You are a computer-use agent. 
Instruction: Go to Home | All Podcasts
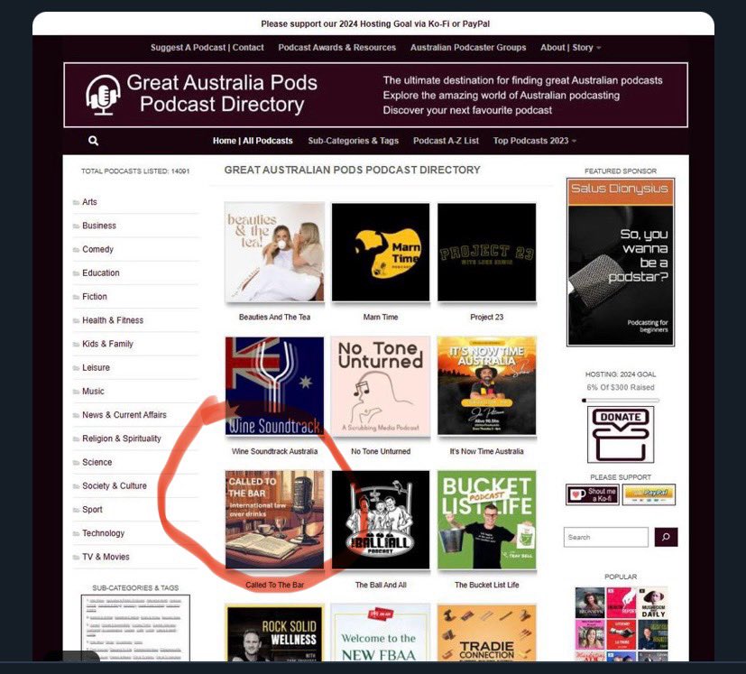253,141
